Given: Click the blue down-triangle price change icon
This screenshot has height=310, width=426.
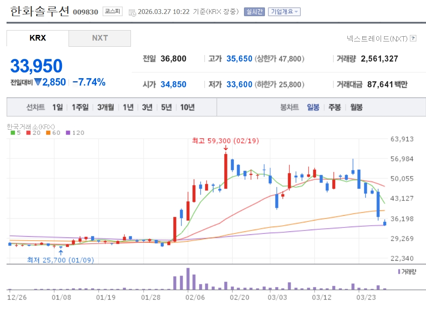Looking at the screenshot, I should point(38,82).
